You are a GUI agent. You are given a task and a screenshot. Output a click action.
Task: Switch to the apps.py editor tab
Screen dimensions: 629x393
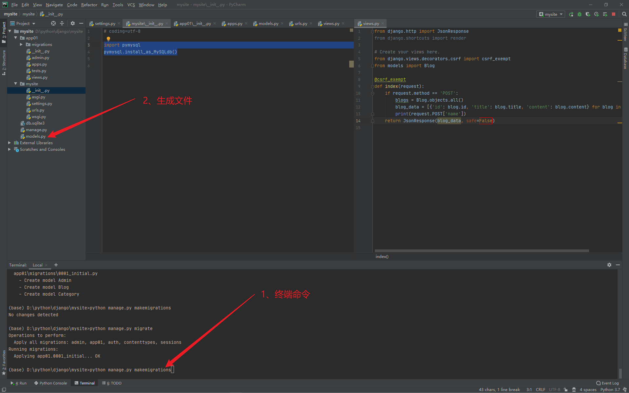[234, 23]
